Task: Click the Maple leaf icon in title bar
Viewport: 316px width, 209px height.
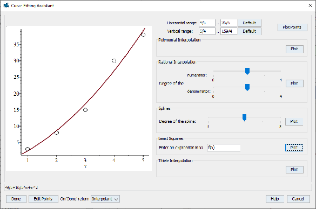Action: [x=6, y=5]
